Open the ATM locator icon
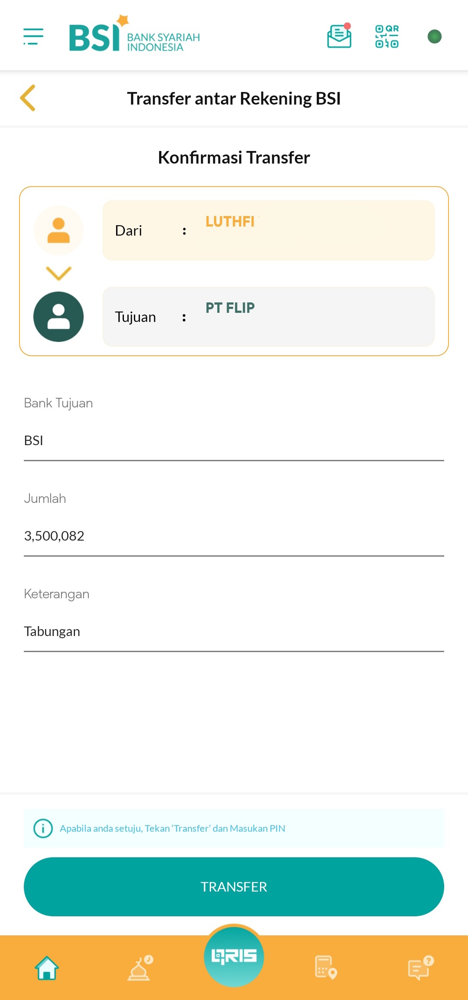Screen dimensions: 468x1000 pyautogui.click(x=326, y=968)
